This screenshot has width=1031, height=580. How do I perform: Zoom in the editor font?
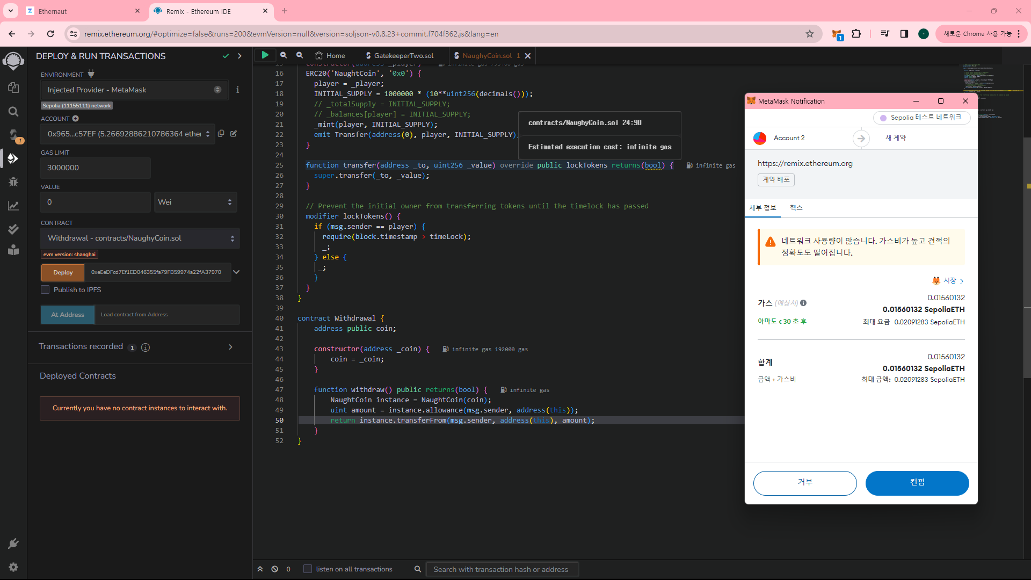coord(300,55)
